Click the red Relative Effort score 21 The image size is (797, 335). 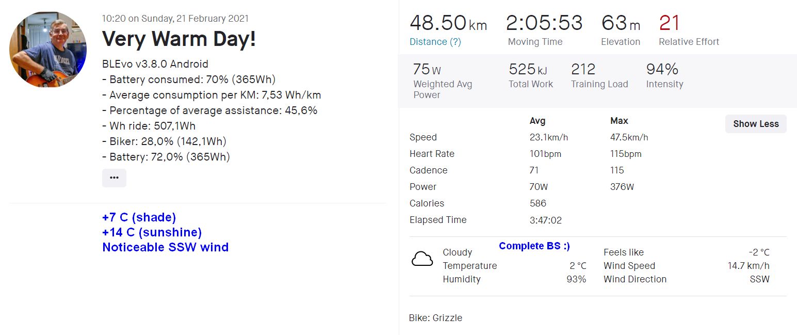click(x=669, y=23)
